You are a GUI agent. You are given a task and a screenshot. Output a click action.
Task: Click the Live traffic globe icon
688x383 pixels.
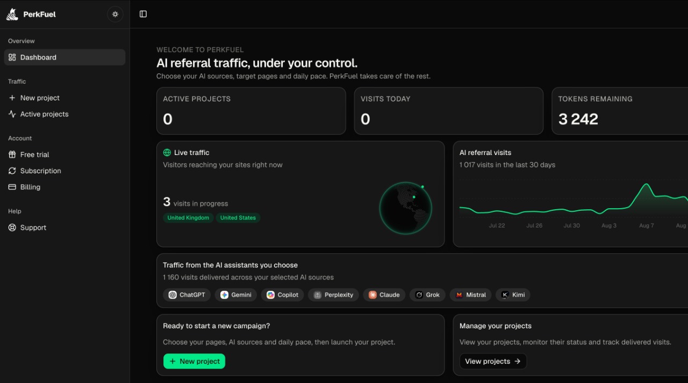click(x=167, y=152)
